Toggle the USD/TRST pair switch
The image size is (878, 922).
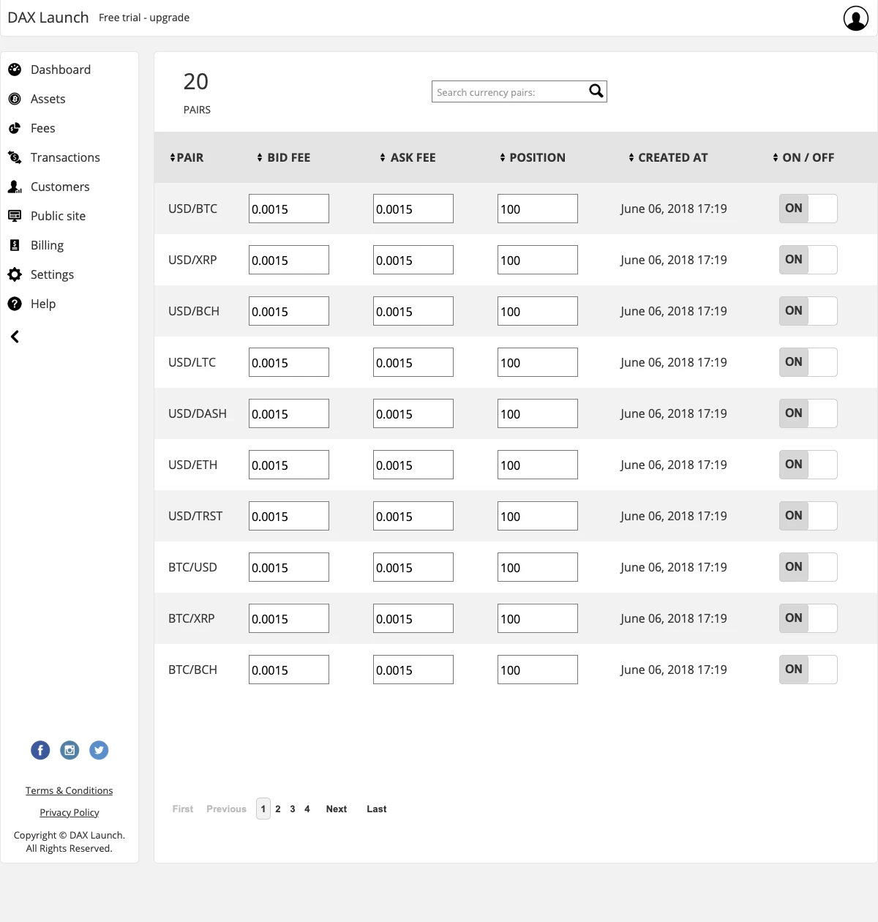tap(808, 516)
